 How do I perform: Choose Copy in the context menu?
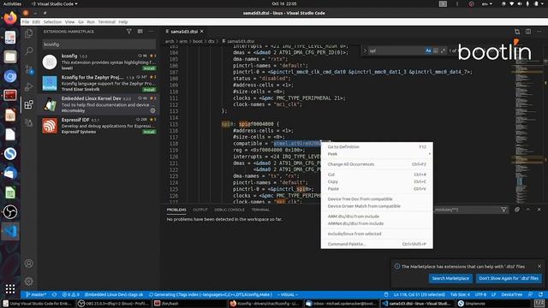tap(377, 181)
